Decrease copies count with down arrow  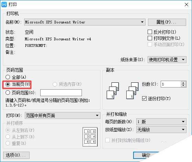pos(183,85)
